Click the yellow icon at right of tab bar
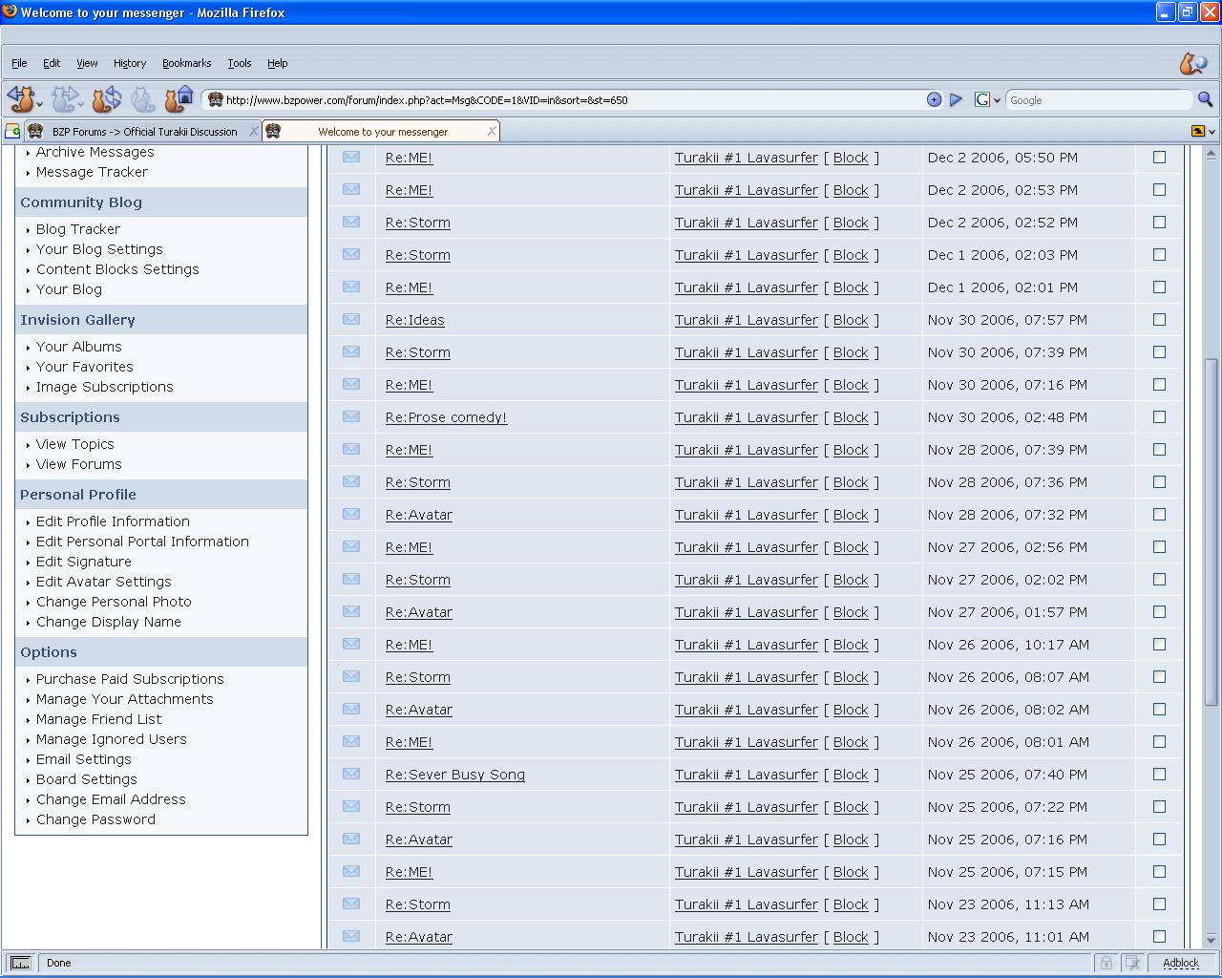 tap(1198, 131)
